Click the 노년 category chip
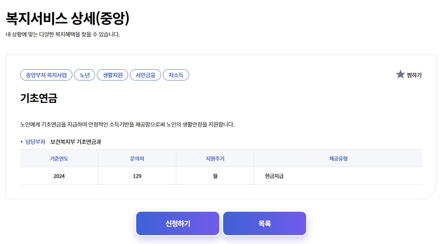The width and height of the screenshot is (442, 244). 84,75
